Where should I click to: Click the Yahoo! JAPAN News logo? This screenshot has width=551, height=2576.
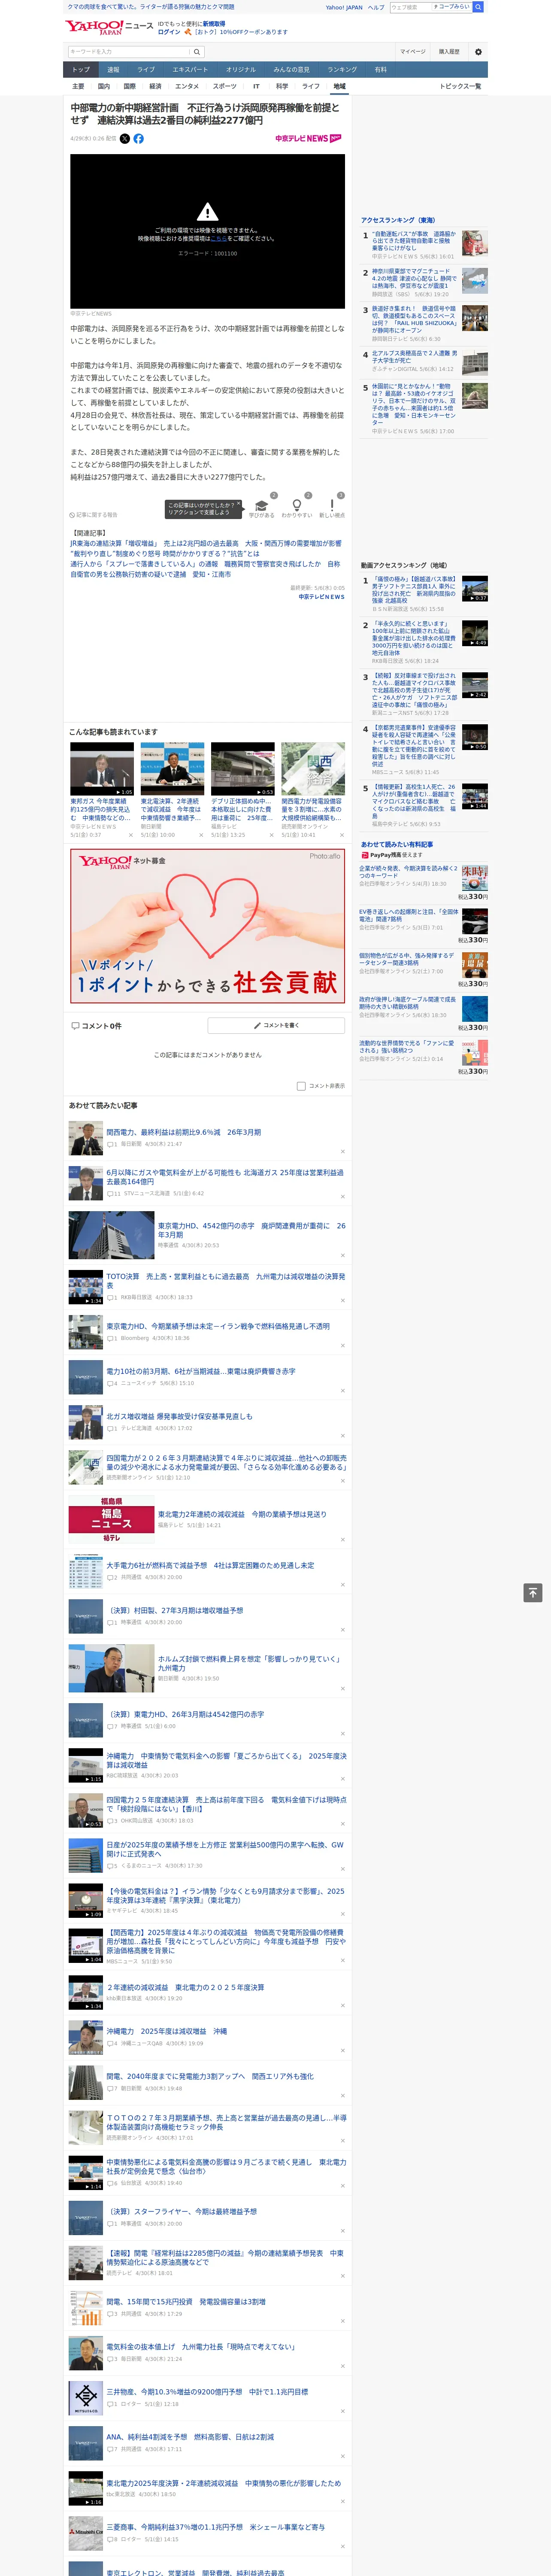click(109, 27)
